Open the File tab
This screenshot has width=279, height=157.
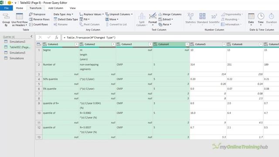[x=7, y=8]
